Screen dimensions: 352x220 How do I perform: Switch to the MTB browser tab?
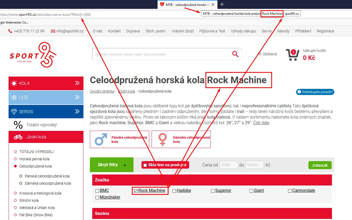(185, 4)
